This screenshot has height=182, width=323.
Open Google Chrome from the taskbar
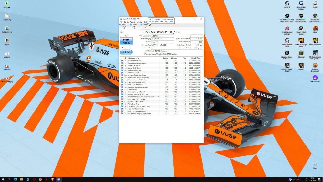[40, 179]
